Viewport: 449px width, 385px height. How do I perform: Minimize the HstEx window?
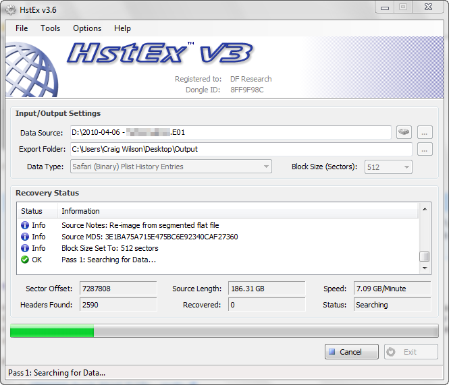385,7
